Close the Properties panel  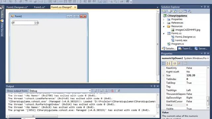coord(208,54)
